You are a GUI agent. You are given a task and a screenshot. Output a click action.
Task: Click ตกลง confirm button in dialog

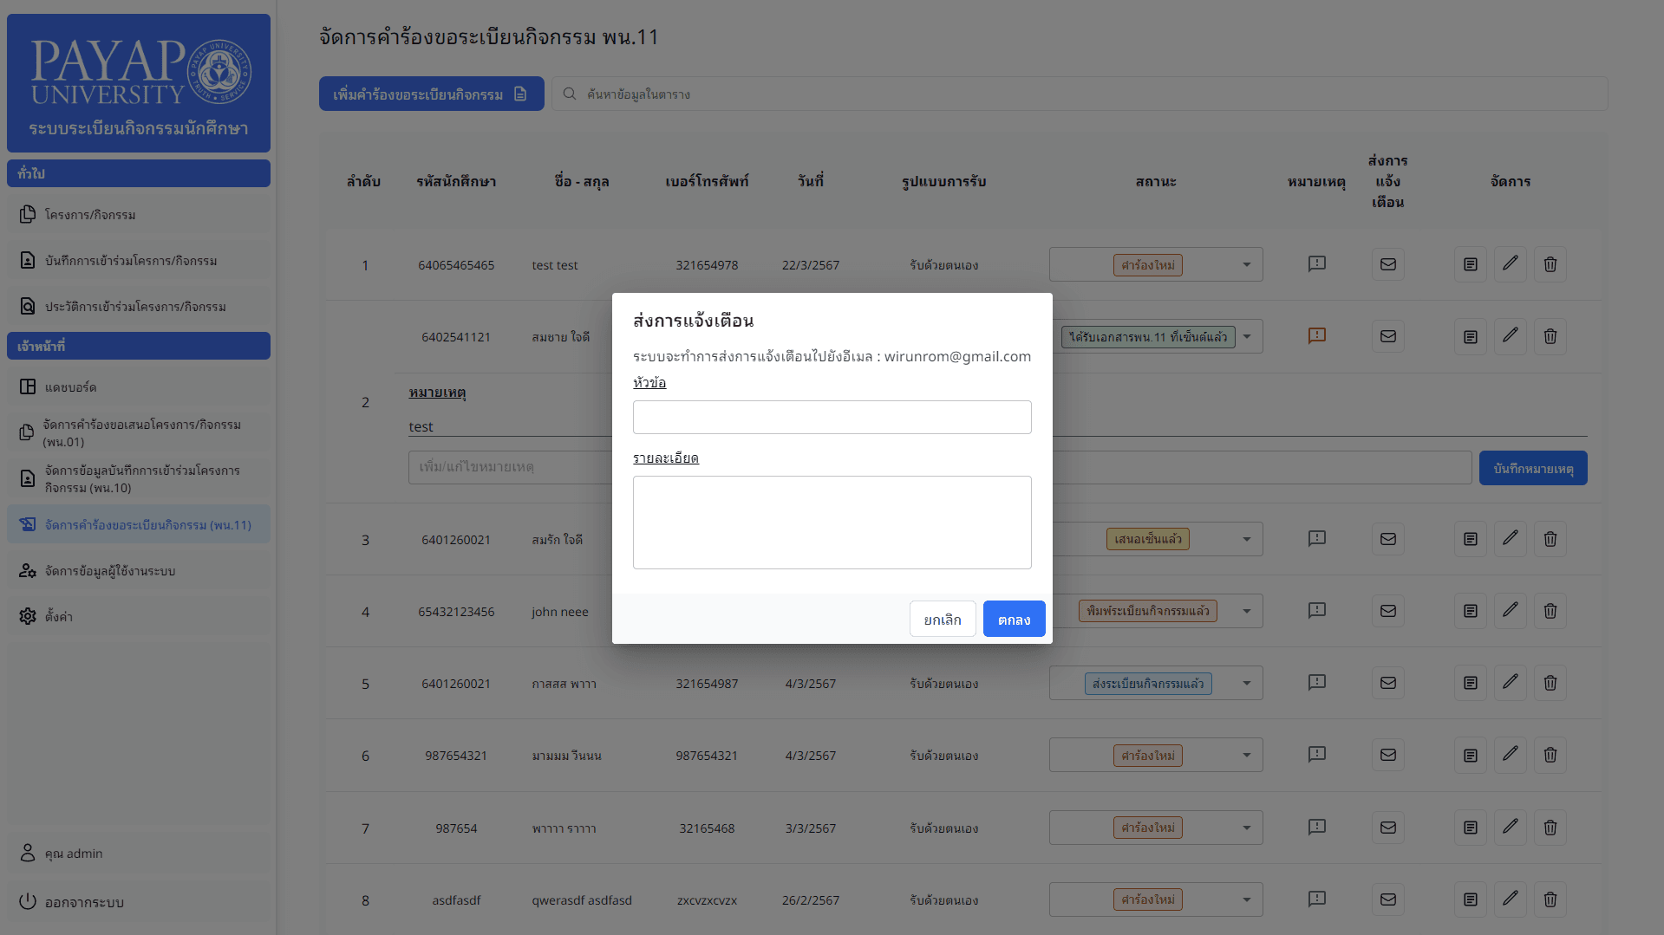[x=1014, y=619]
